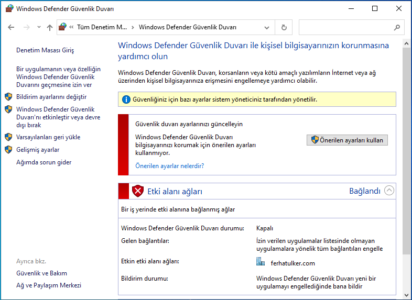Click Önerilen ayarları kullan button
This screenshot has height=300, width=412.
click(x=347, y=140)
